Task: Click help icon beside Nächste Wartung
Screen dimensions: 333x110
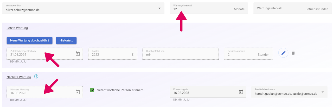Action: tap(36, 77)
